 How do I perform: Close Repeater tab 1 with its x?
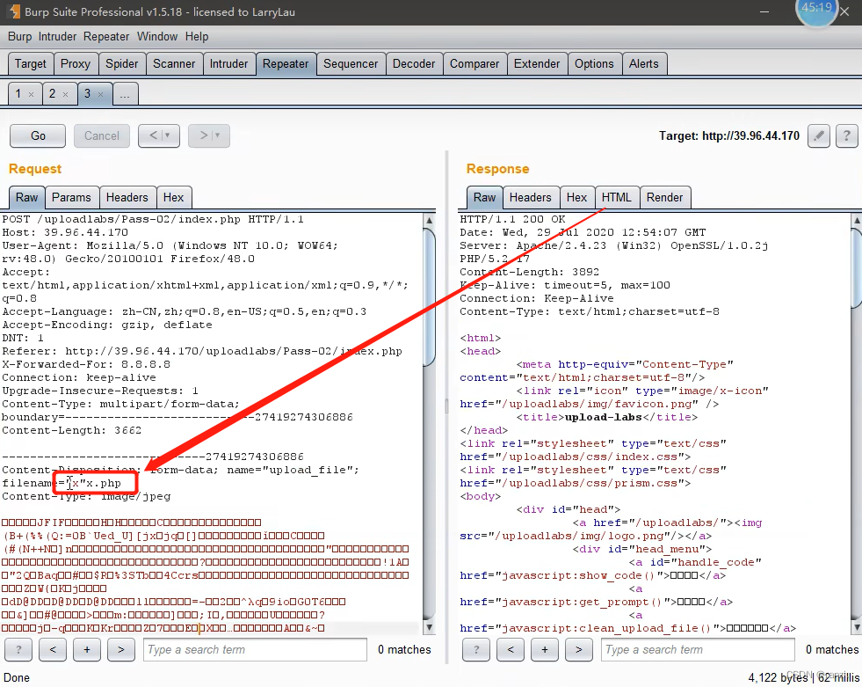(32, 95)
